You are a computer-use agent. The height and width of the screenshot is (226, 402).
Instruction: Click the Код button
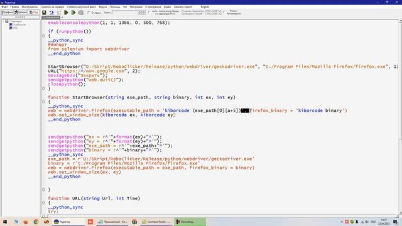point(33,13)
